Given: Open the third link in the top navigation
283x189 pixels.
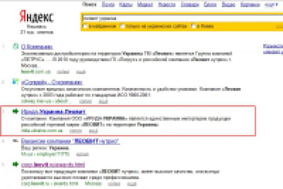Looking at the screenshot, I should tap(126, 4).
